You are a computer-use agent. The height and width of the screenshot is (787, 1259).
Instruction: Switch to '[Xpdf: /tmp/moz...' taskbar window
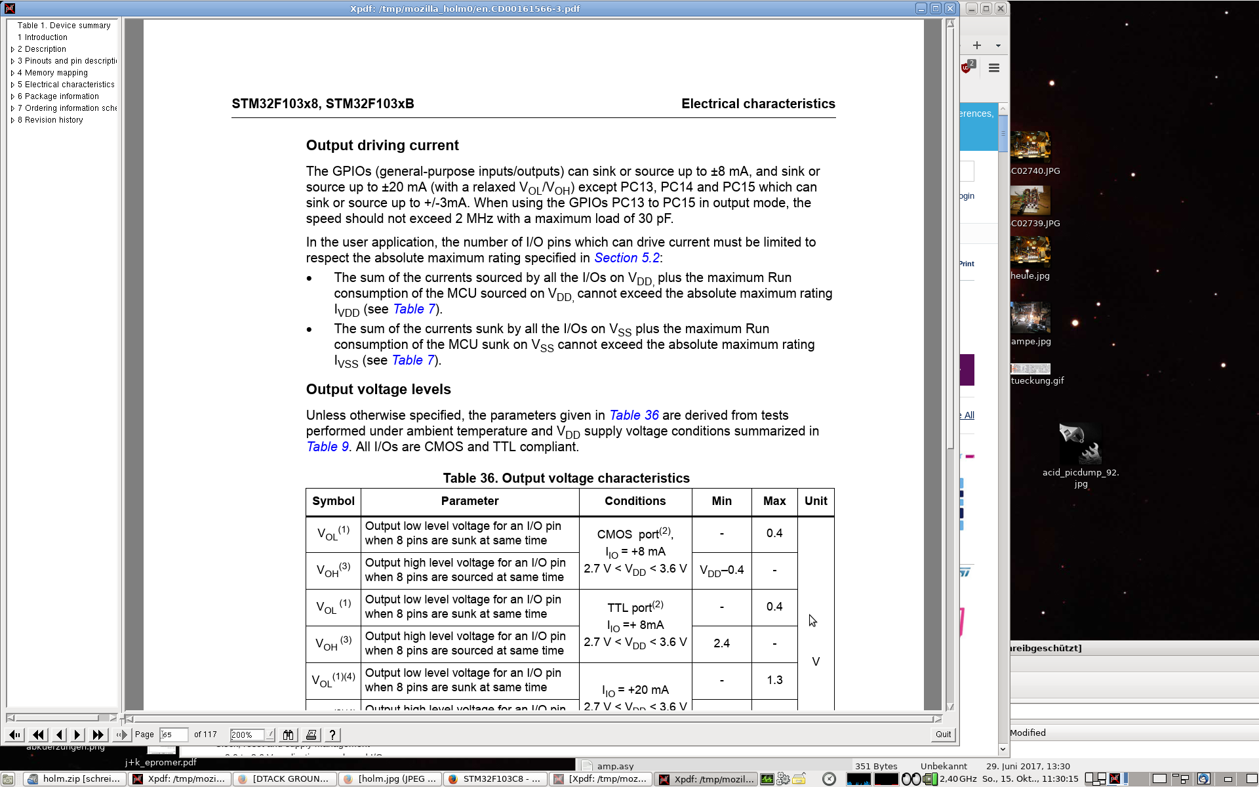tap(601, 779)
